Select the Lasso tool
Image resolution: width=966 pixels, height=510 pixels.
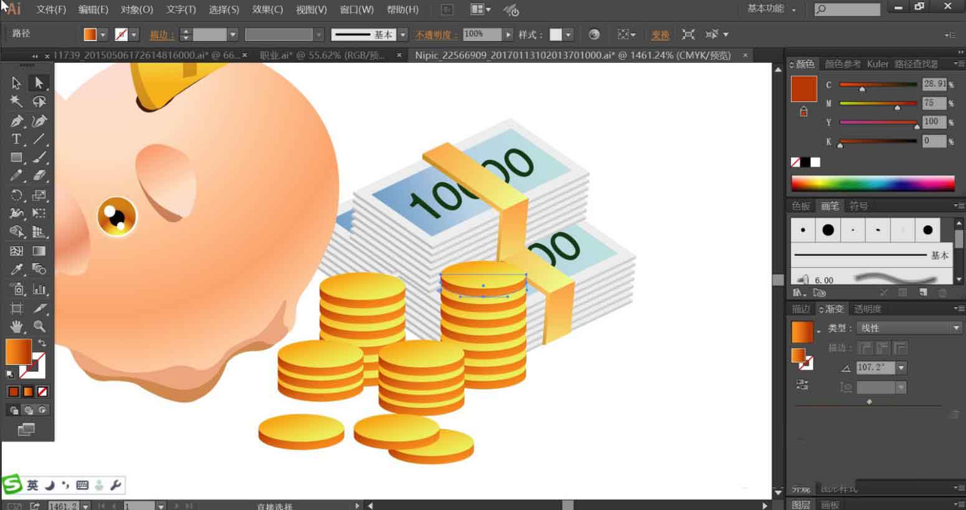click(x=39, y=102)
